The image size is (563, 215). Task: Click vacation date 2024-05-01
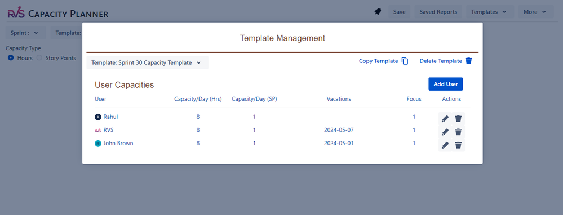click(x=339, y=144)
